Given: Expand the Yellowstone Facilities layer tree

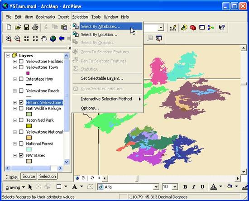Looking at the screenshot, I should click(15, 62).
